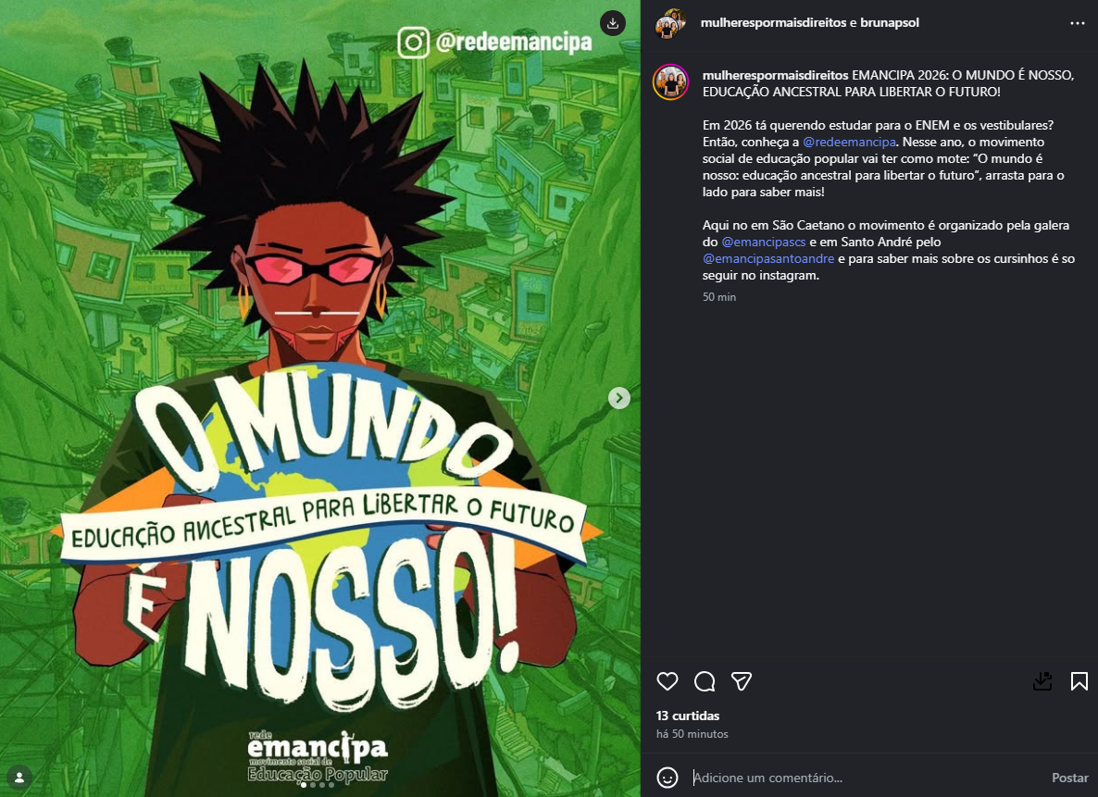View the 13 curtidas likes list
The image size is (1098, 797).
click(x=688, y=716)
